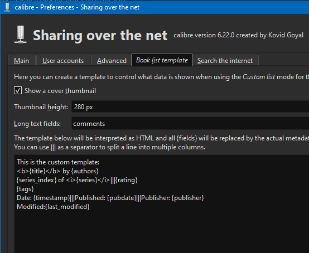Click the Long text fields label

[x=37, y=124]
